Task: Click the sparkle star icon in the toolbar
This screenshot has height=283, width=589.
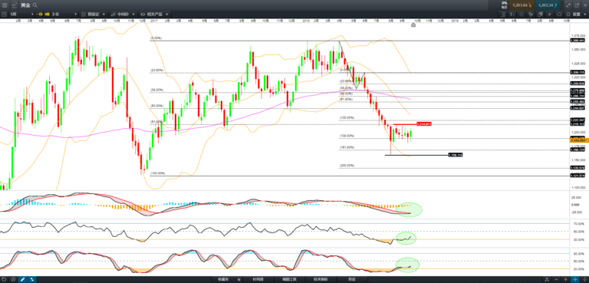Action: click(549, 15)
